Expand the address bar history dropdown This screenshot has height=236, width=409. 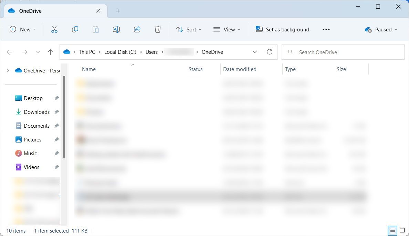[x=255, y=52]
